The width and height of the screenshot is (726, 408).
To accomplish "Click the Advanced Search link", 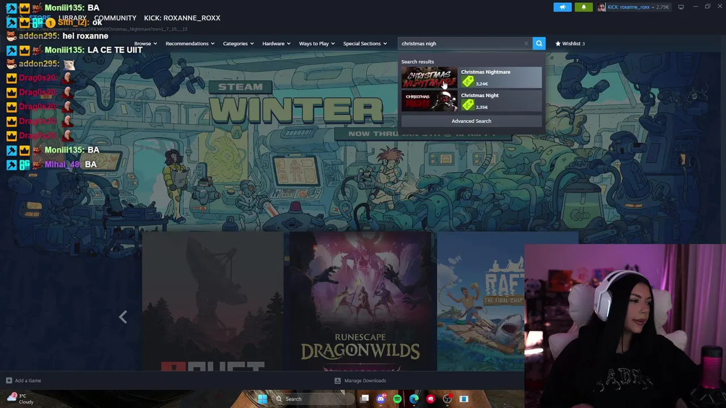I will [x=471, y=121].
